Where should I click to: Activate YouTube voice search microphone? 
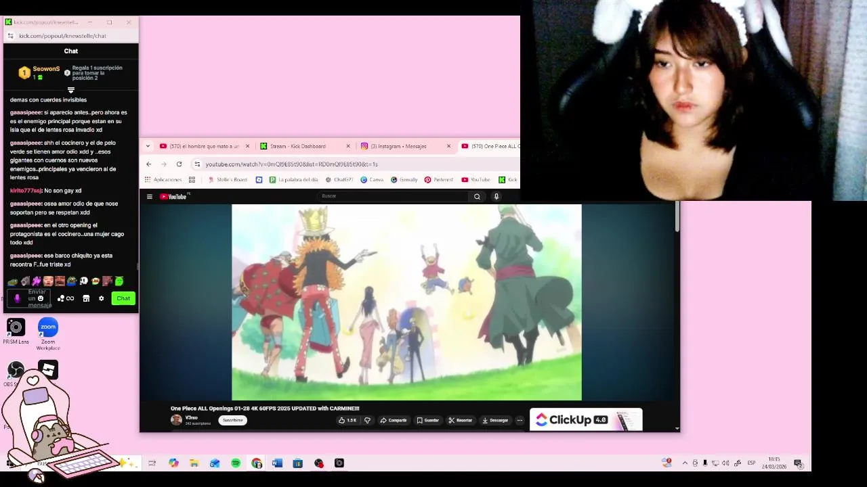496,197
